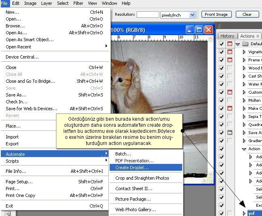The width and height of the screenshot is (262, 216).
Task: Collapse the Action set triangle
Action: point(244,149)
